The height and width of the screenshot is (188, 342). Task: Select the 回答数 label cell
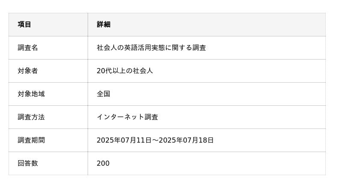click(x=48, y=164)
